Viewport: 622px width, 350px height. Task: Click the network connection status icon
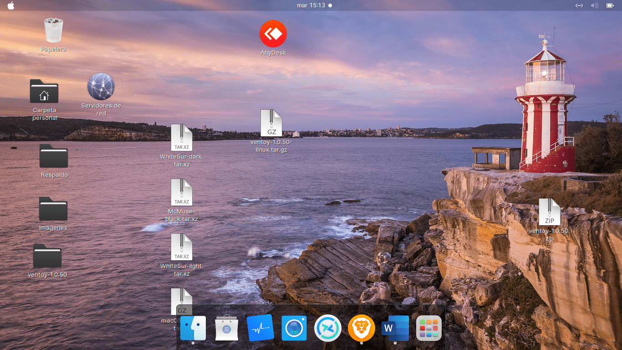tap(579, 5)
